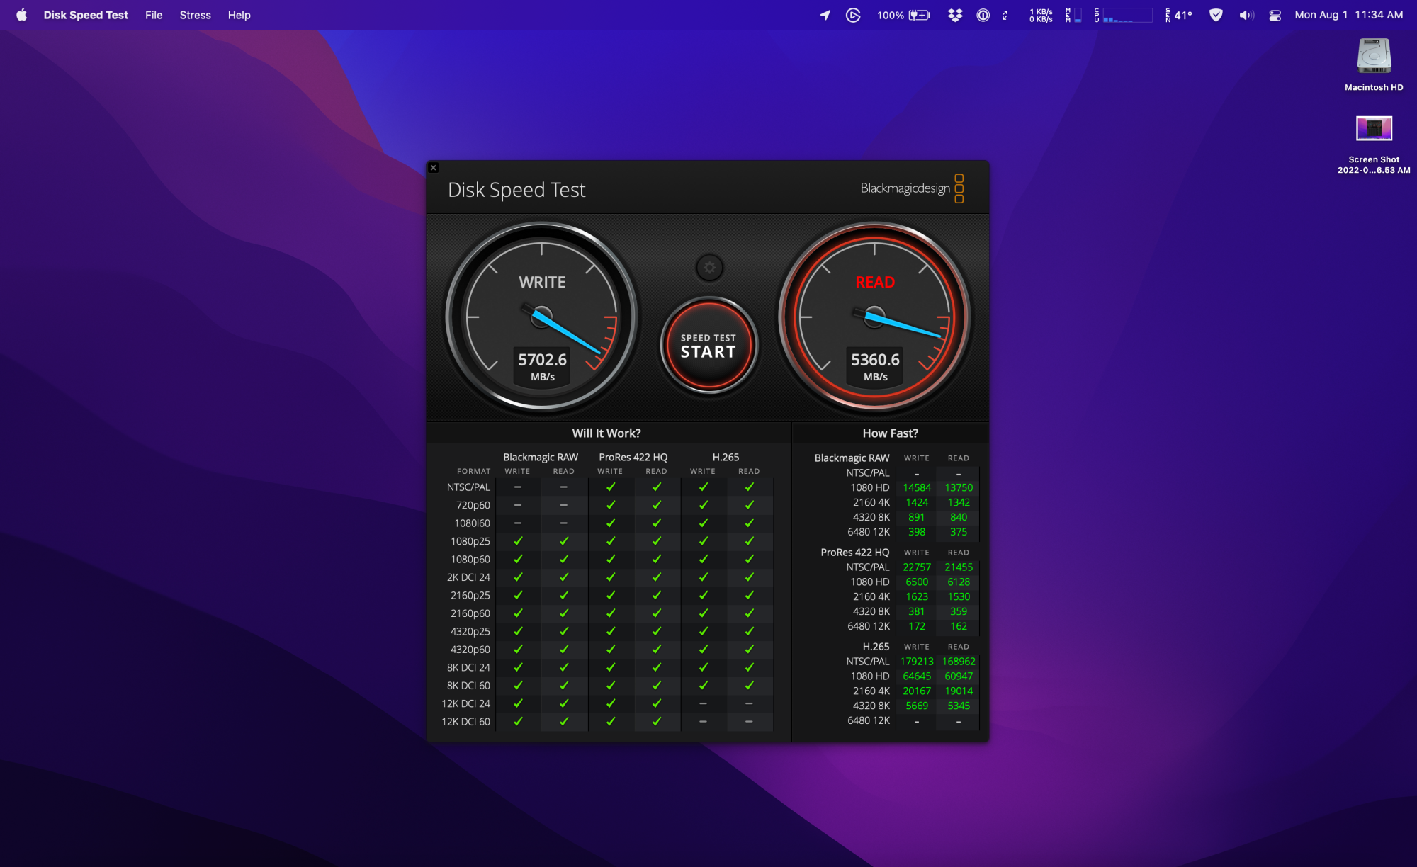Open the Stress menu
This screenshot has height=867, width=1417.
point(195,15)
